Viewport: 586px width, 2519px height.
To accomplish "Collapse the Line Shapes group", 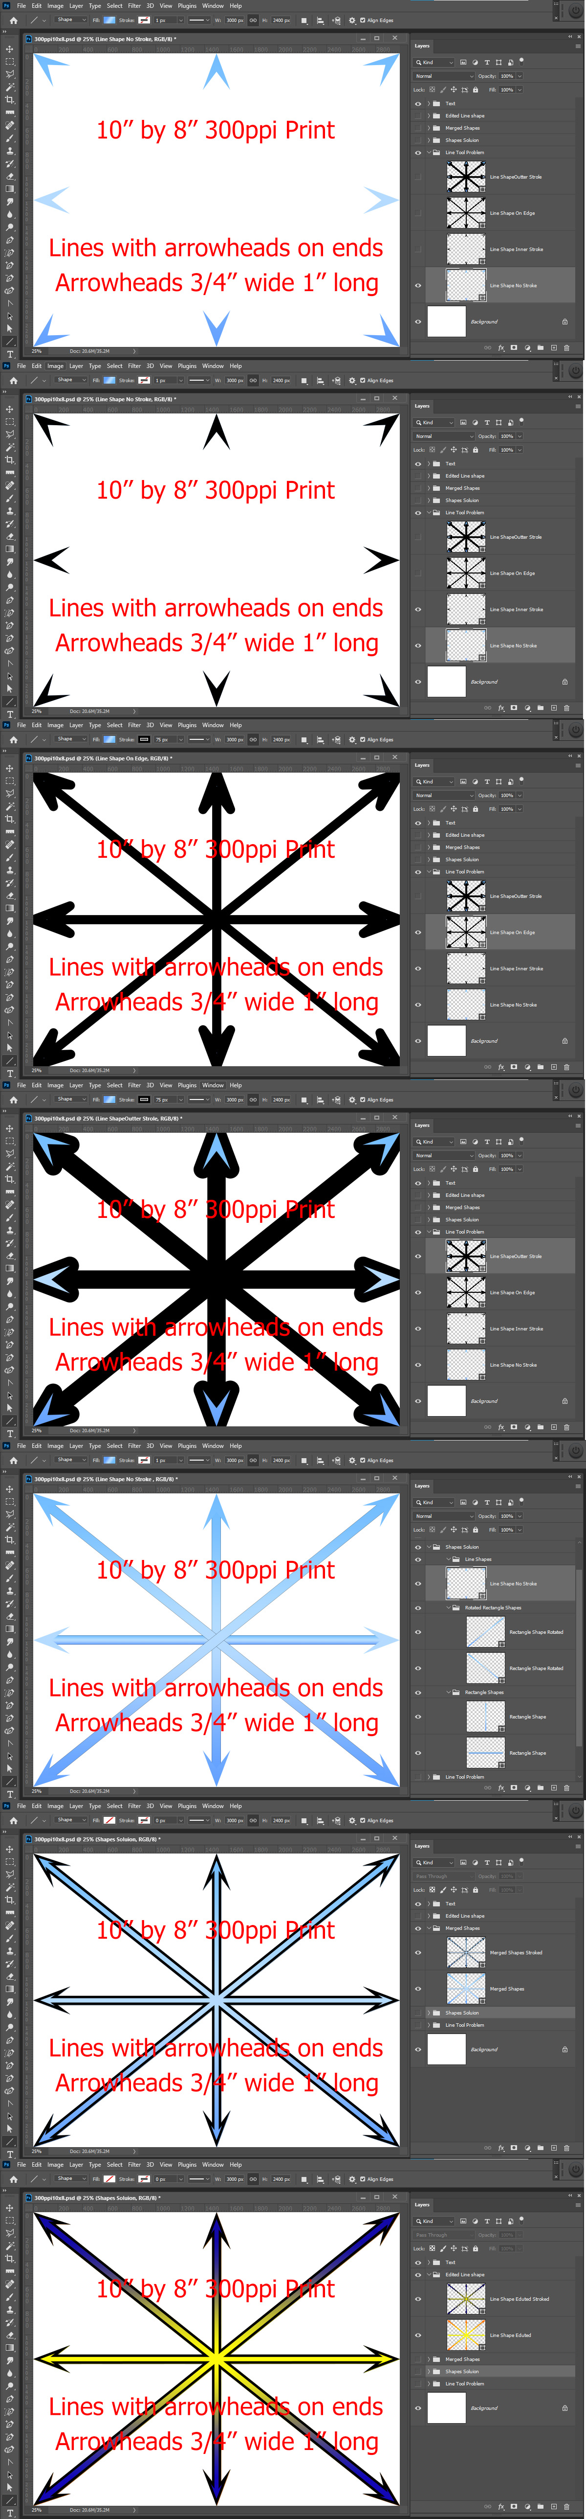I will 447,1559.
